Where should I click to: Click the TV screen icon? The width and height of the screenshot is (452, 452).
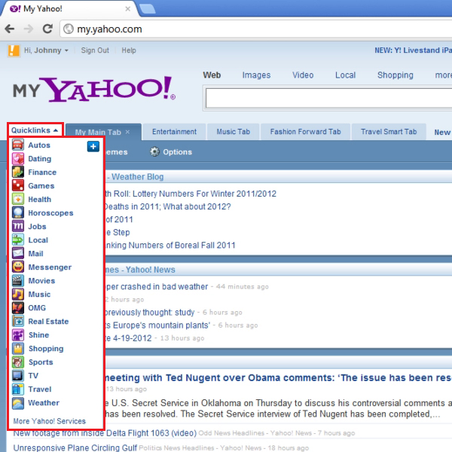click(18, 375)
